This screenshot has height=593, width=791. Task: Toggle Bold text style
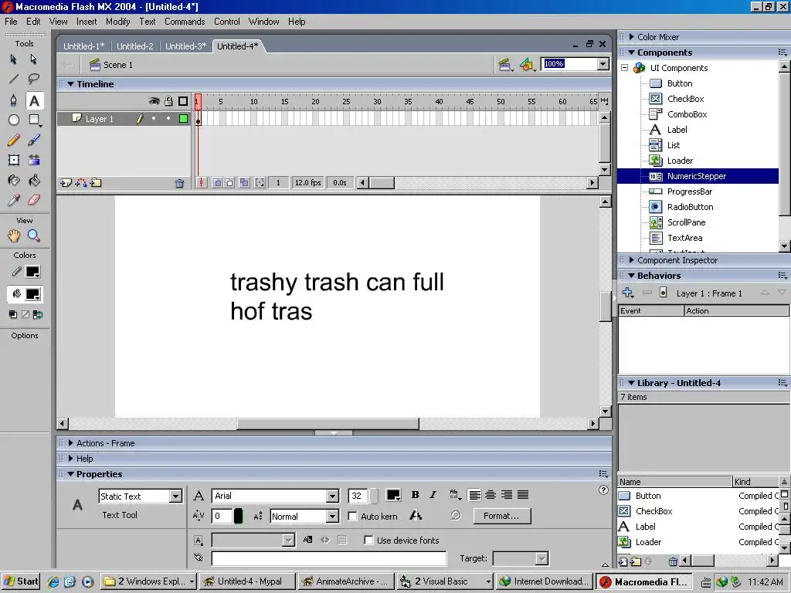pos(415,495)
